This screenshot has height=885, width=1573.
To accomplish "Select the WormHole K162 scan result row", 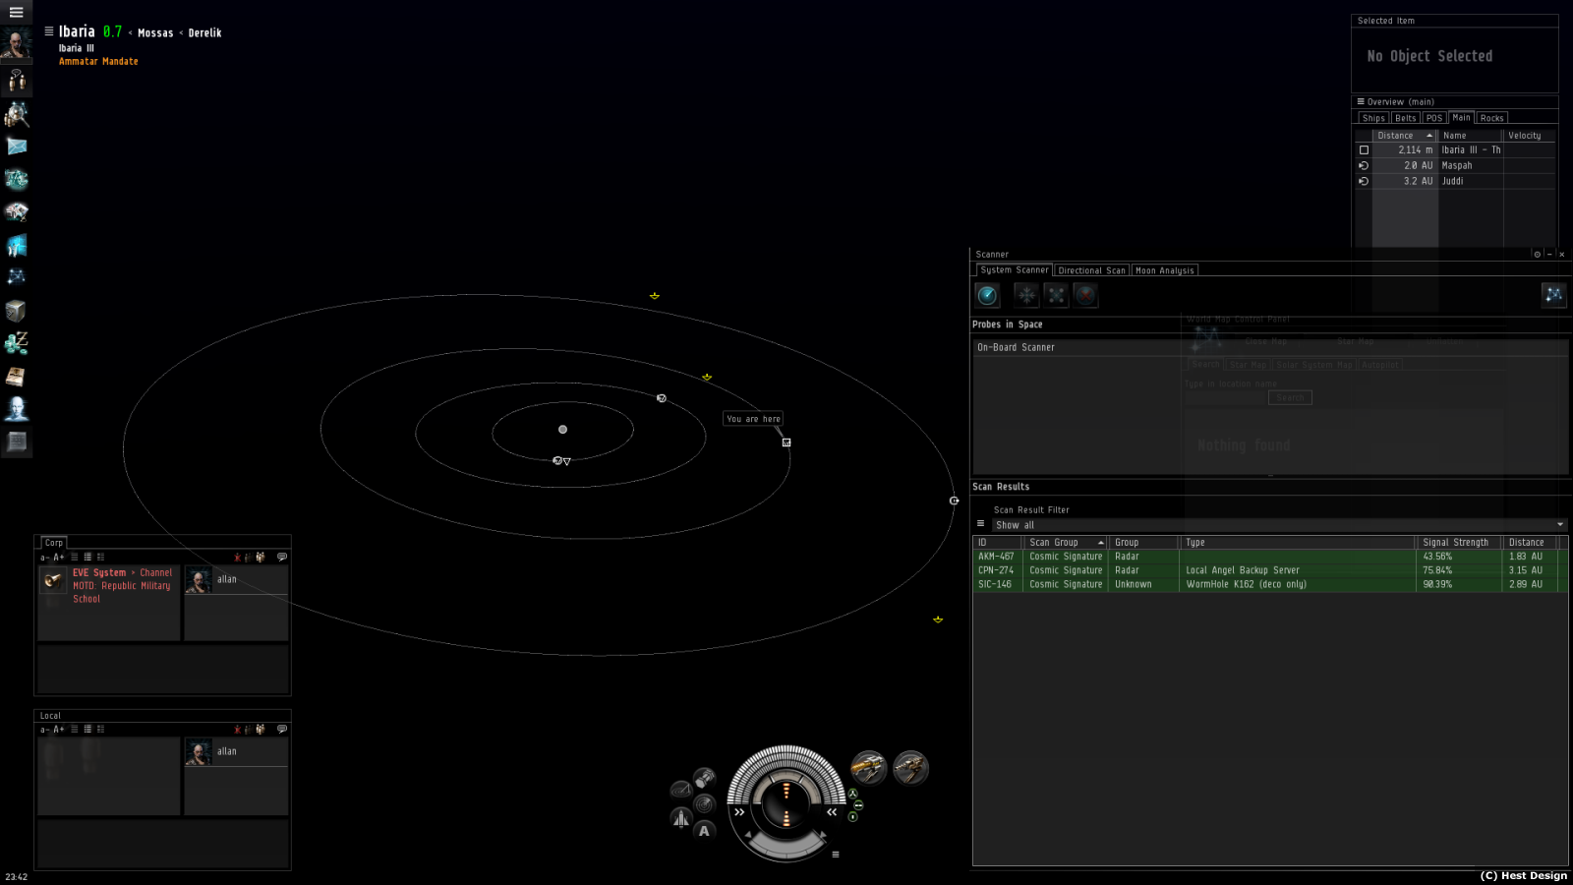I will pos(1269,584).
